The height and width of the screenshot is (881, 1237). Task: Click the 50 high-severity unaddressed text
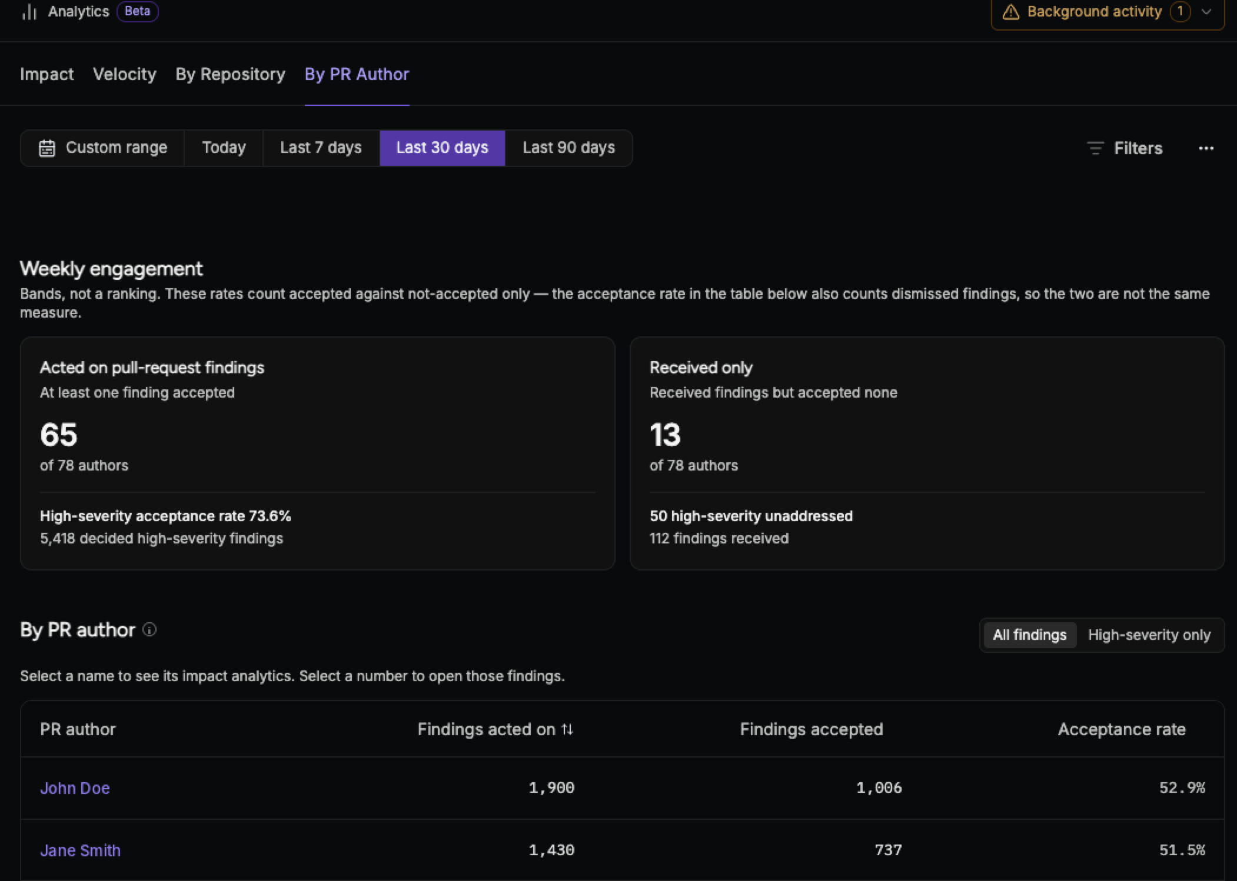point(751,516)
